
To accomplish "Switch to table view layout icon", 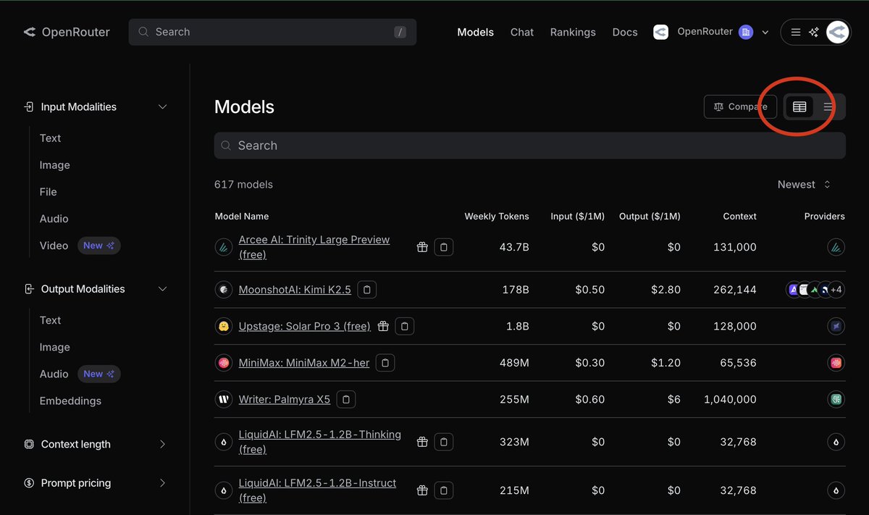I will (799, 106).
